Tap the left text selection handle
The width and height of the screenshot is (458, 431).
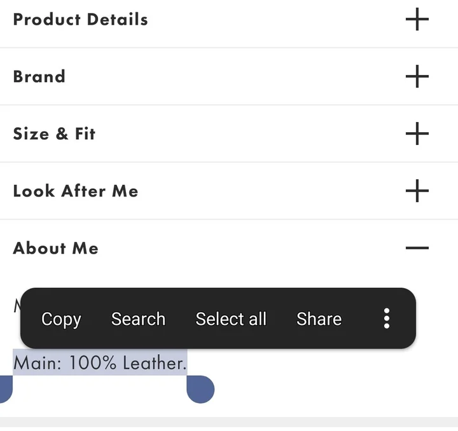4,389
